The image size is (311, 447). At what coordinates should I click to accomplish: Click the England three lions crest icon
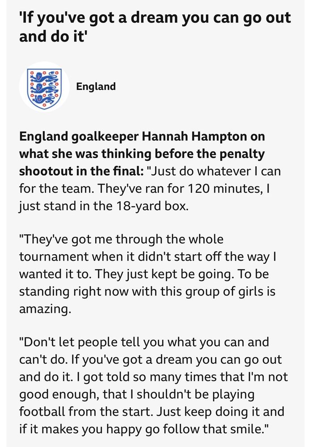click(x=45, y=87)
